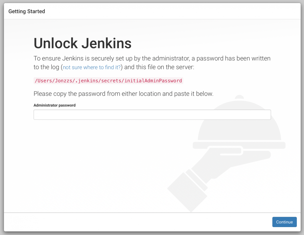Click the setup instructions paragraph text
Image resolution: width=304 pixels, height=235 pixels.
152,63
